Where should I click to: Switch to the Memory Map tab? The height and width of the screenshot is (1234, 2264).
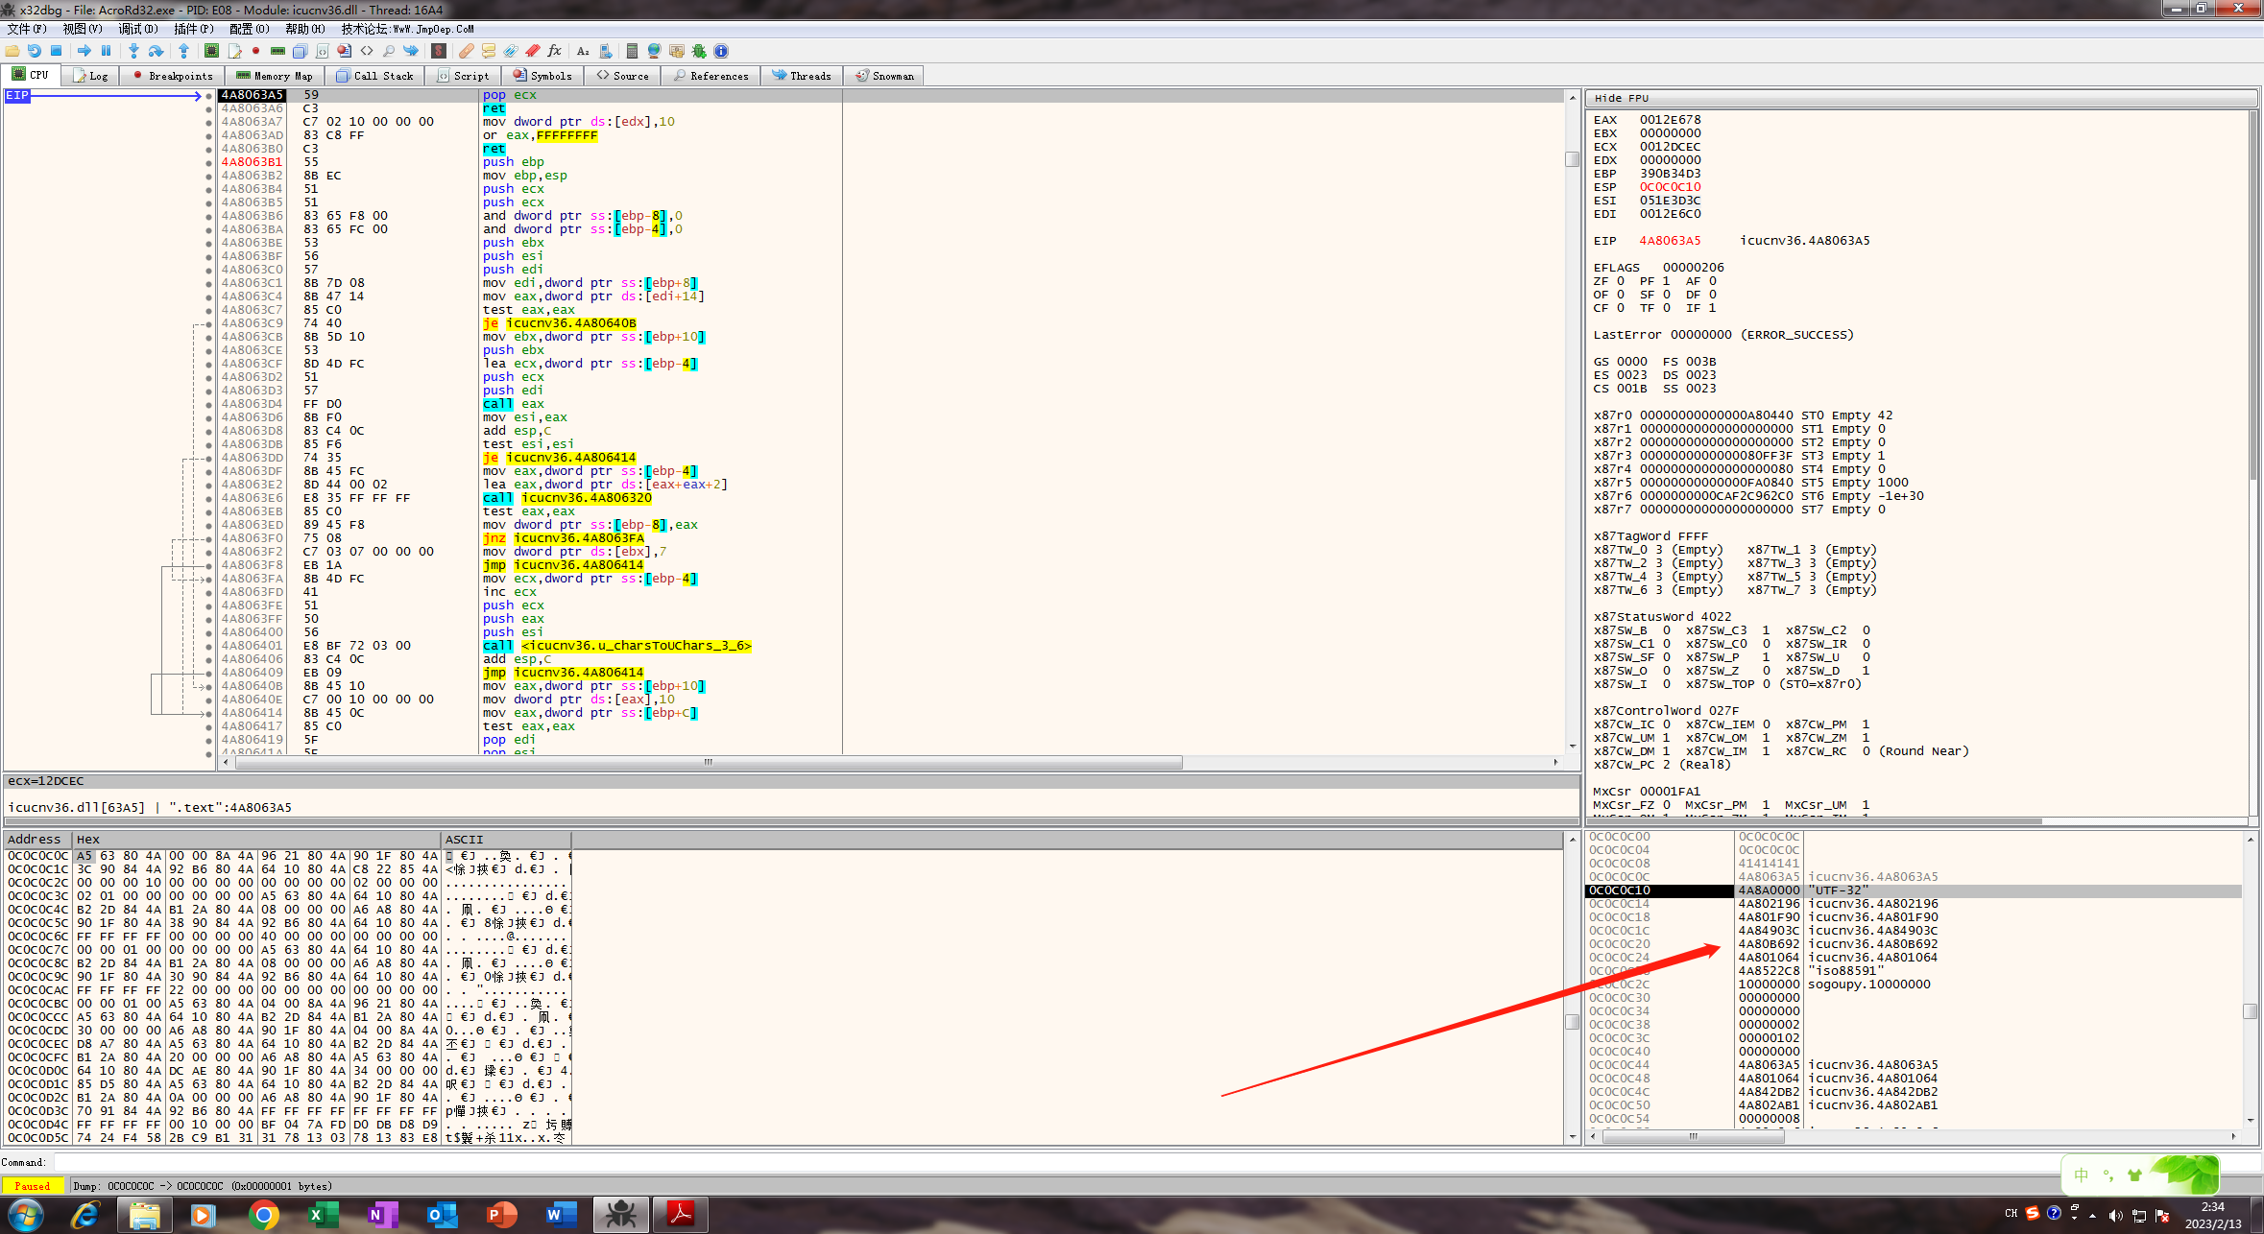click(x=275, y=76)
